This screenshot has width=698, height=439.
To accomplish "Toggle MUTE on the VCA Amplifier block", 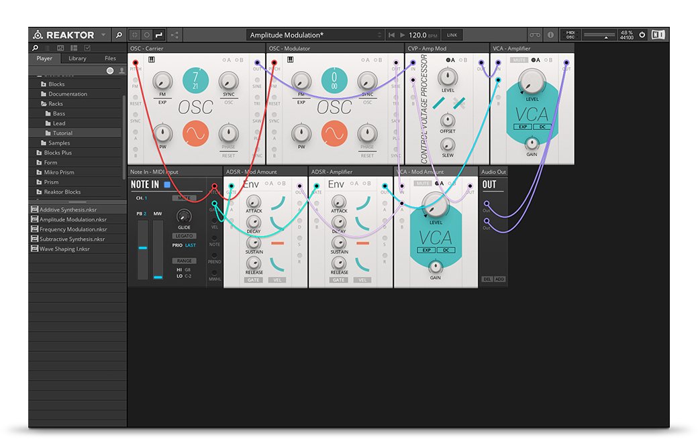I will [519, 60].
